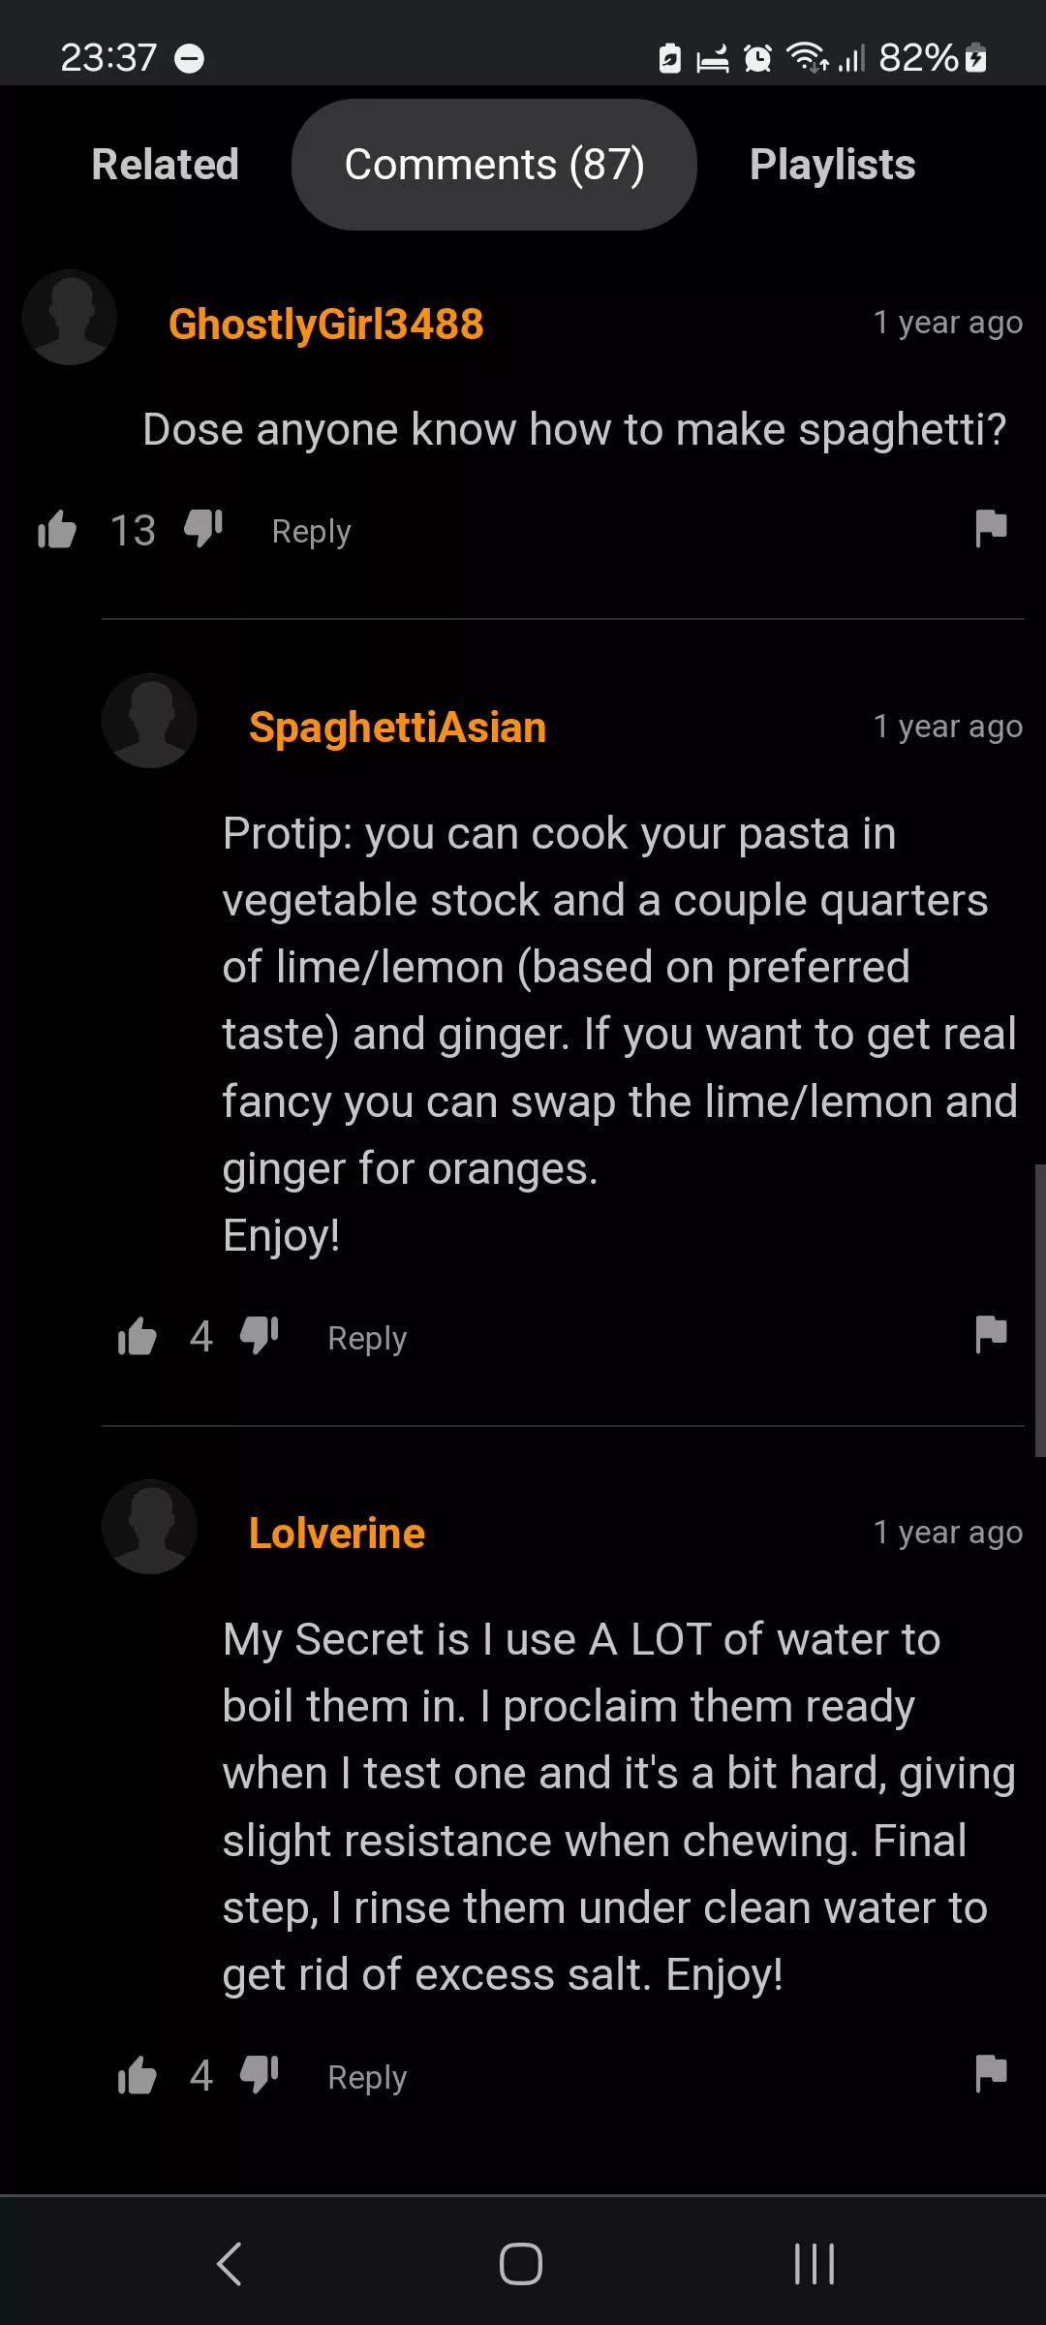The height and width of the screenshot is (2325, 1046).
Task: Thumbs up Lolverine's comment
Action: [137, 2076]
